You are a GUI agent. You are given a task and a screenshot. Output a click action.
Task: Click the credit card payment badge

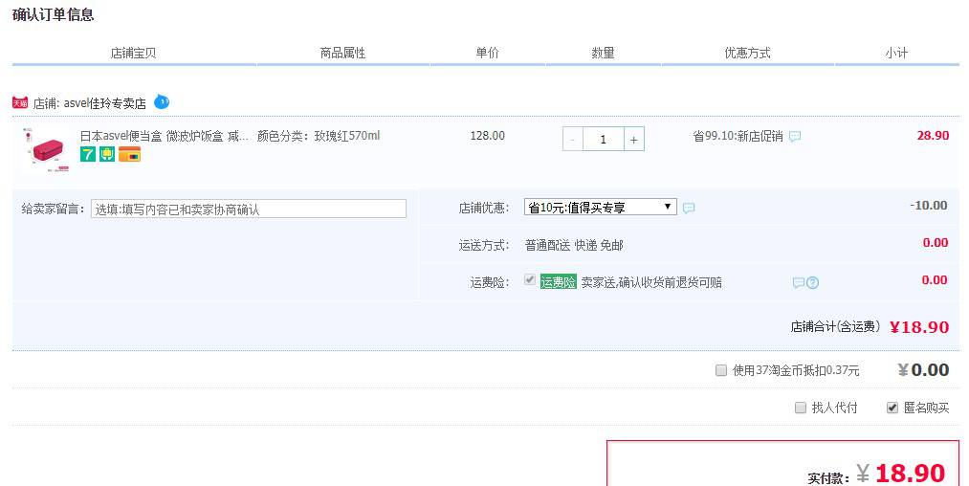tap(130, 154)
